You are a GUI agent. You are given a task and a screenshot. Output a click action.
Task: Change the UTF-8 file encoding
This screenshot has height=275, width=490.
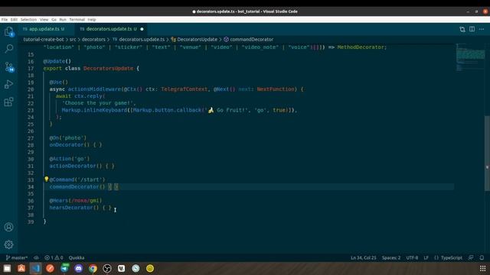[412, 257]
